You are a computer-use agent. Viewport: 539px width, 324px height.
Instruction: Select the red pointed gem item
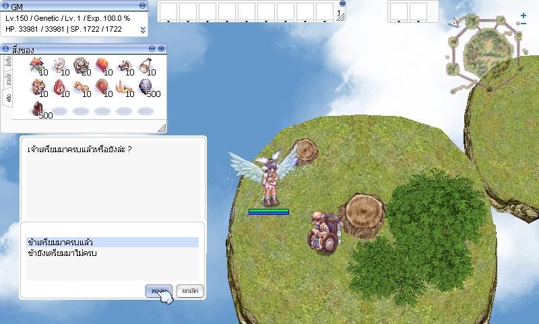59,87
